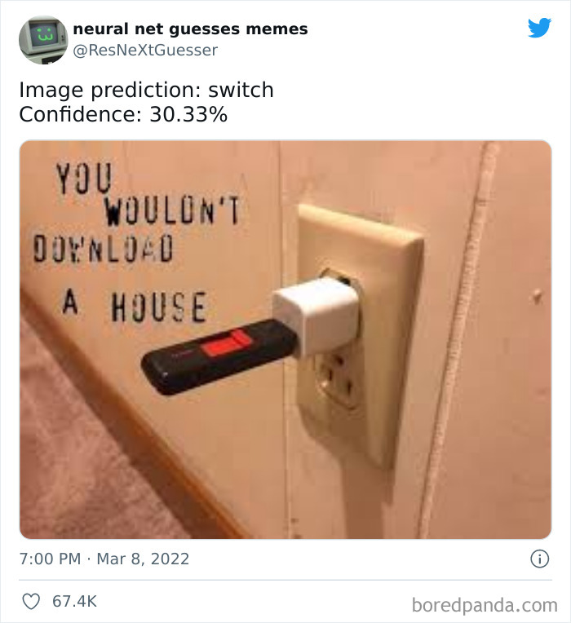Image resolution: width=571 pixels, height=623 pixels.
Task: Click the white charger adapter in photo
Action: pyautogui.click(x=316, y=314)
